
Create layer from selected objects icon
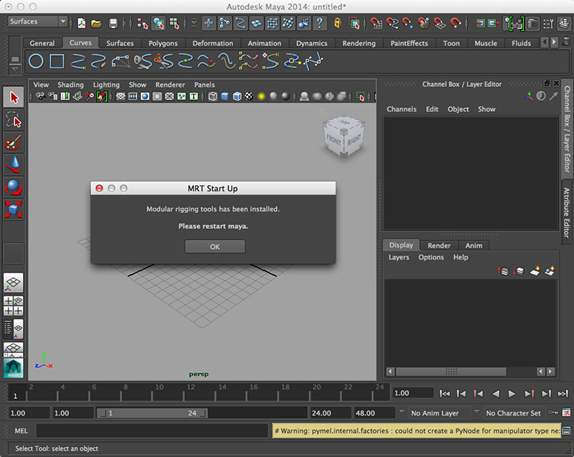(x=550, y=271)
